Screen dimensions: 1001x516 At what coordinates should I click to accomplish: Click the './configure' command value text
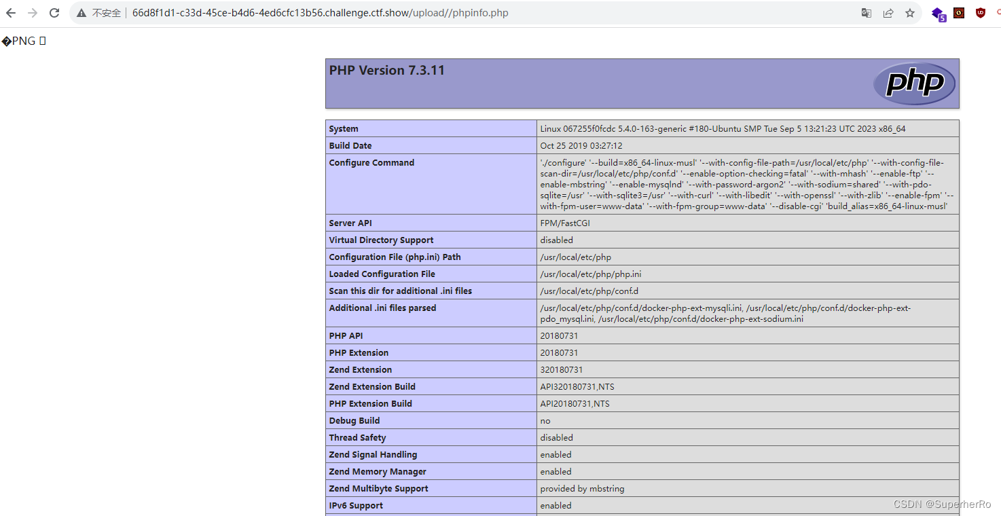747,184
